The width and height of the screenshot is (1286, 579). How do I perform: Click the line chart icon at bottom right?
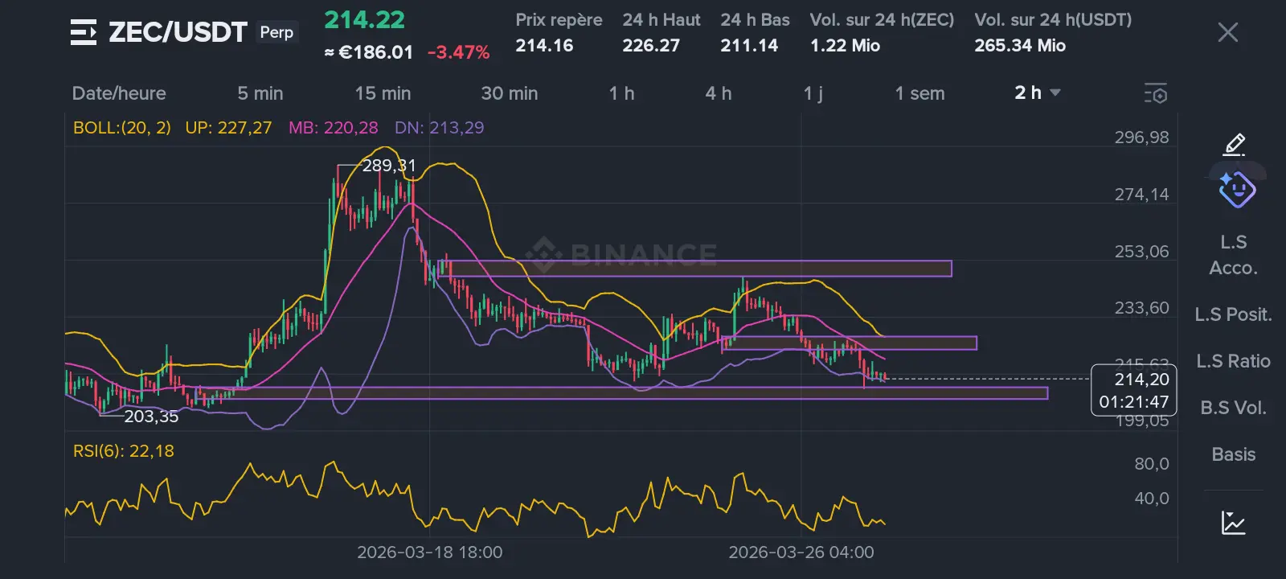1233,523
